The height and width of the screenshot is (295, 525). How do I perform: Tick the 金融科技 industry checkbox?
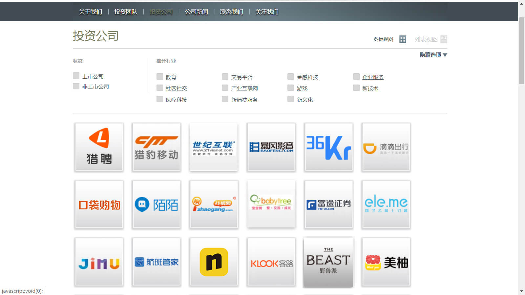point(291,76)
